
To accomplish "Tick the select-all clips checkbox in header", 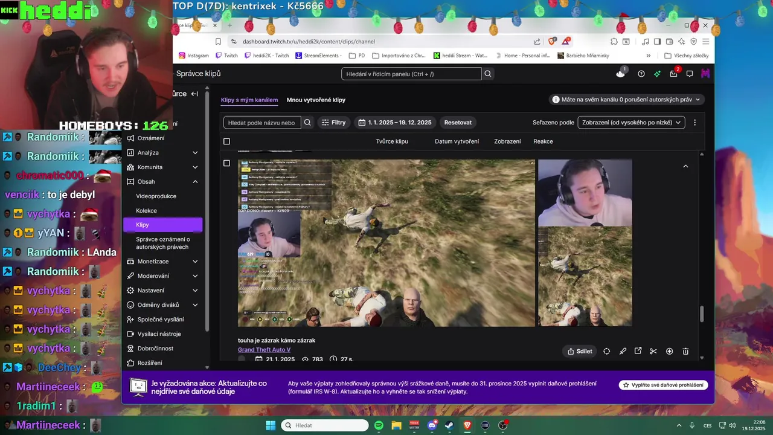I will pyautogui.click(x=226, y=141).
